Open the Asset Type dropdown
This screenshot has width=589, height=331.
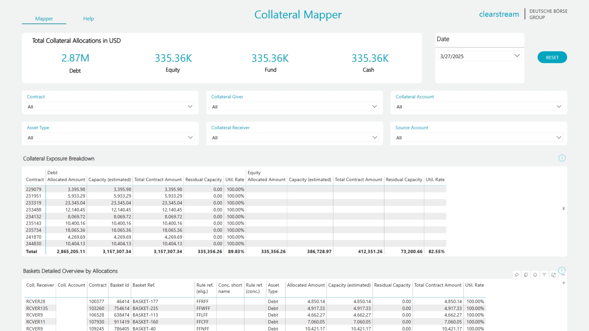click(x=190, y=138)
